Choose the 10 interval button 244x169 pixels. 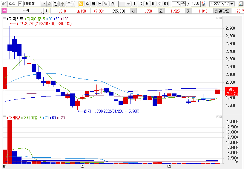(x=153, y=4)
